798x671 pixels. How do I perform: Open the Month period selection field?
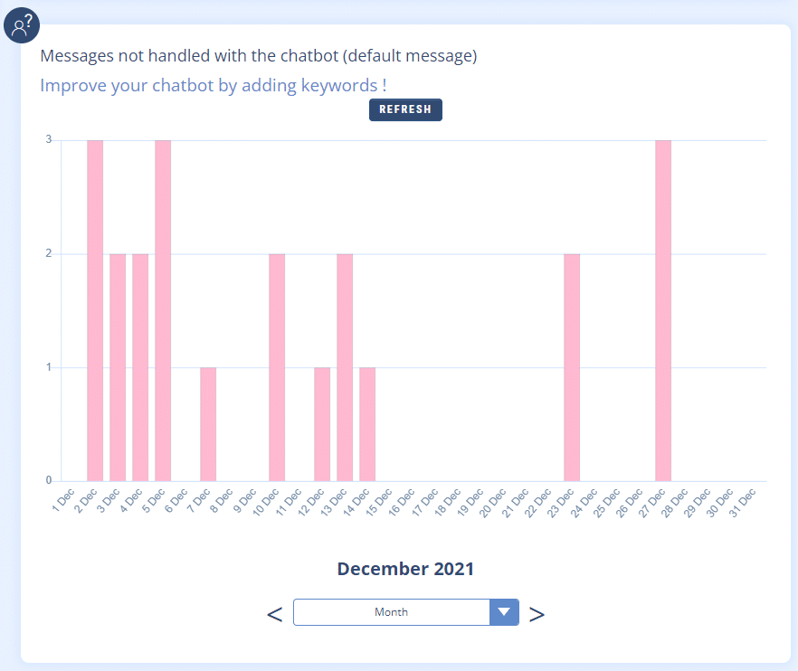point(391,612)
